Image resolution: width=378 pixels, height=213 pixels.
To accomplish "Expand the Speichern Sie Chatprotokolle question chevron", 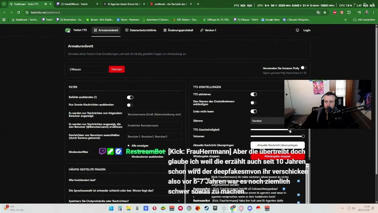I will [x=179, y=201].
